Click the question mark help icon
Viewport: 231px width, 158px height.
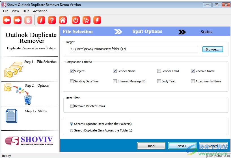(52, 20)
